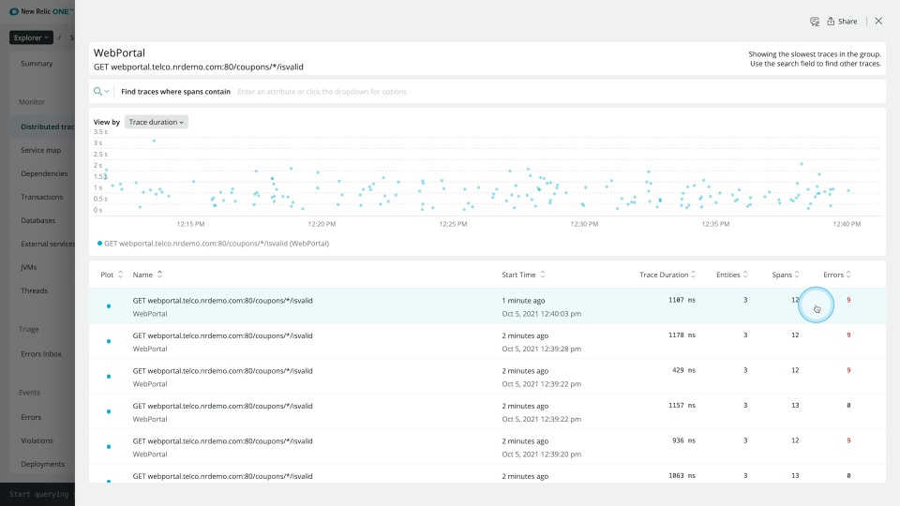The width and height of the screenshot is (900, 506).
Task: Toggle the chart legend GET coupons isvalid entry
Action: [213, 244]
